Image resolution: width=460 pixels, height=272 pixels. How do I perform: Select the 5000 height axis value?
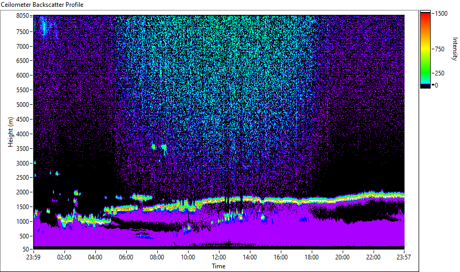click(x=23, y=105)
